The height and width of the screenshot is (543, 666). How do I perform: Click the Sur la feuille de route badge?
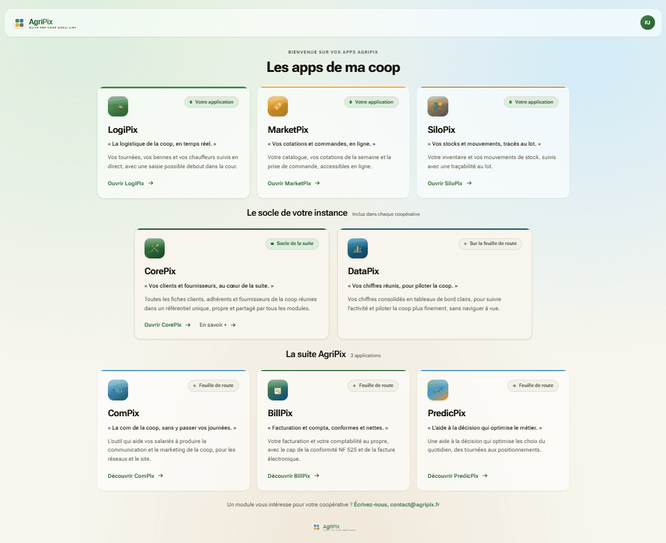(490, 244)
